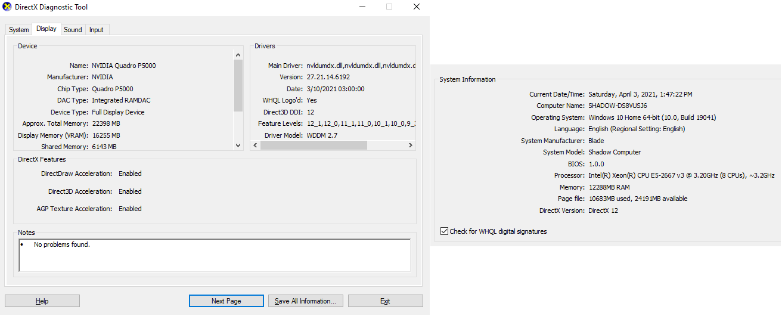Click the device name NVIDIA Quadro P5000
The width and height of the screenshot is (782, 319).
[124, 66]
